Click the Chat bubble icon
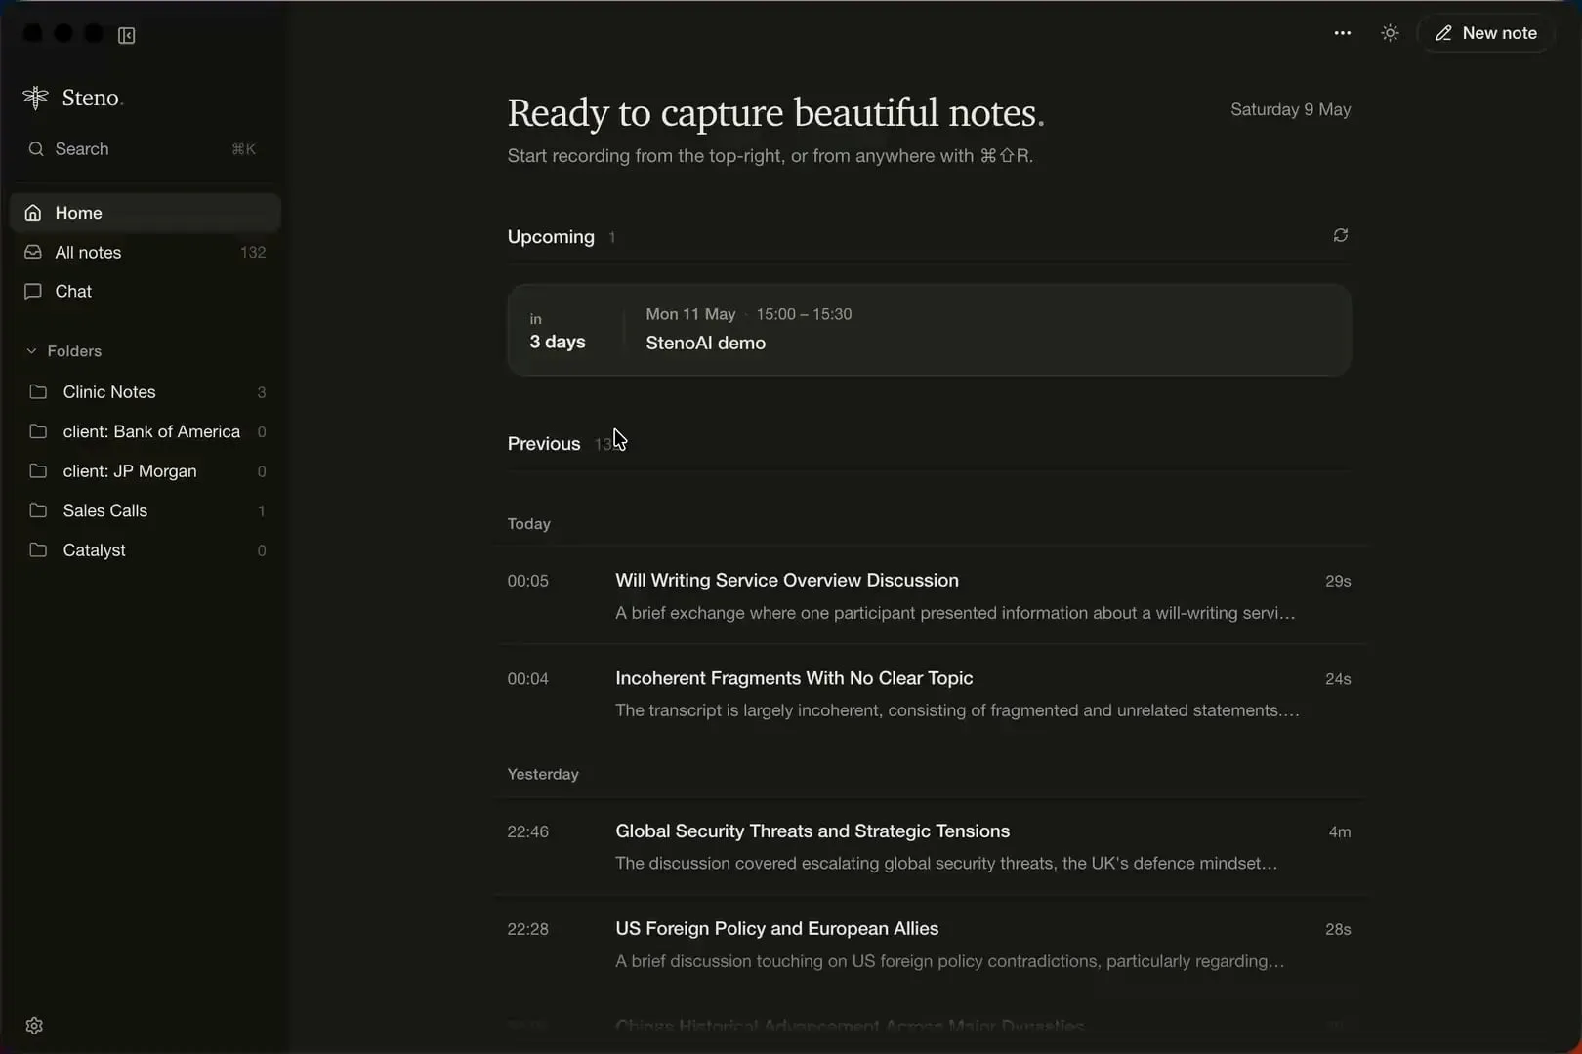The width and height of the screenshot is (1582, 1054). (x=33, y=291)
